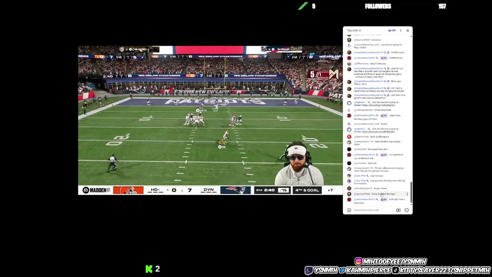Image resolution: width=492 pixels, height=277 pixels.
Task: Click SpartanPM4K avatar beside "woooooo"
Action: [x=349, y=40]
